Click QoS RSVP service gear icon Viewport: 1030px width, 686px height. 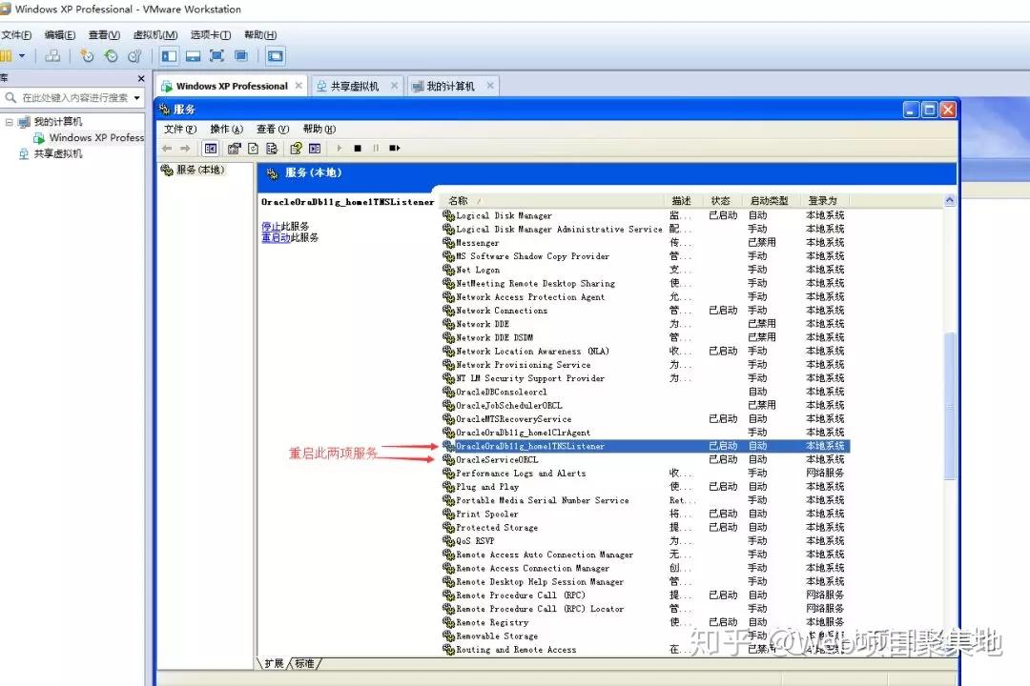click(x=448, y=541)
